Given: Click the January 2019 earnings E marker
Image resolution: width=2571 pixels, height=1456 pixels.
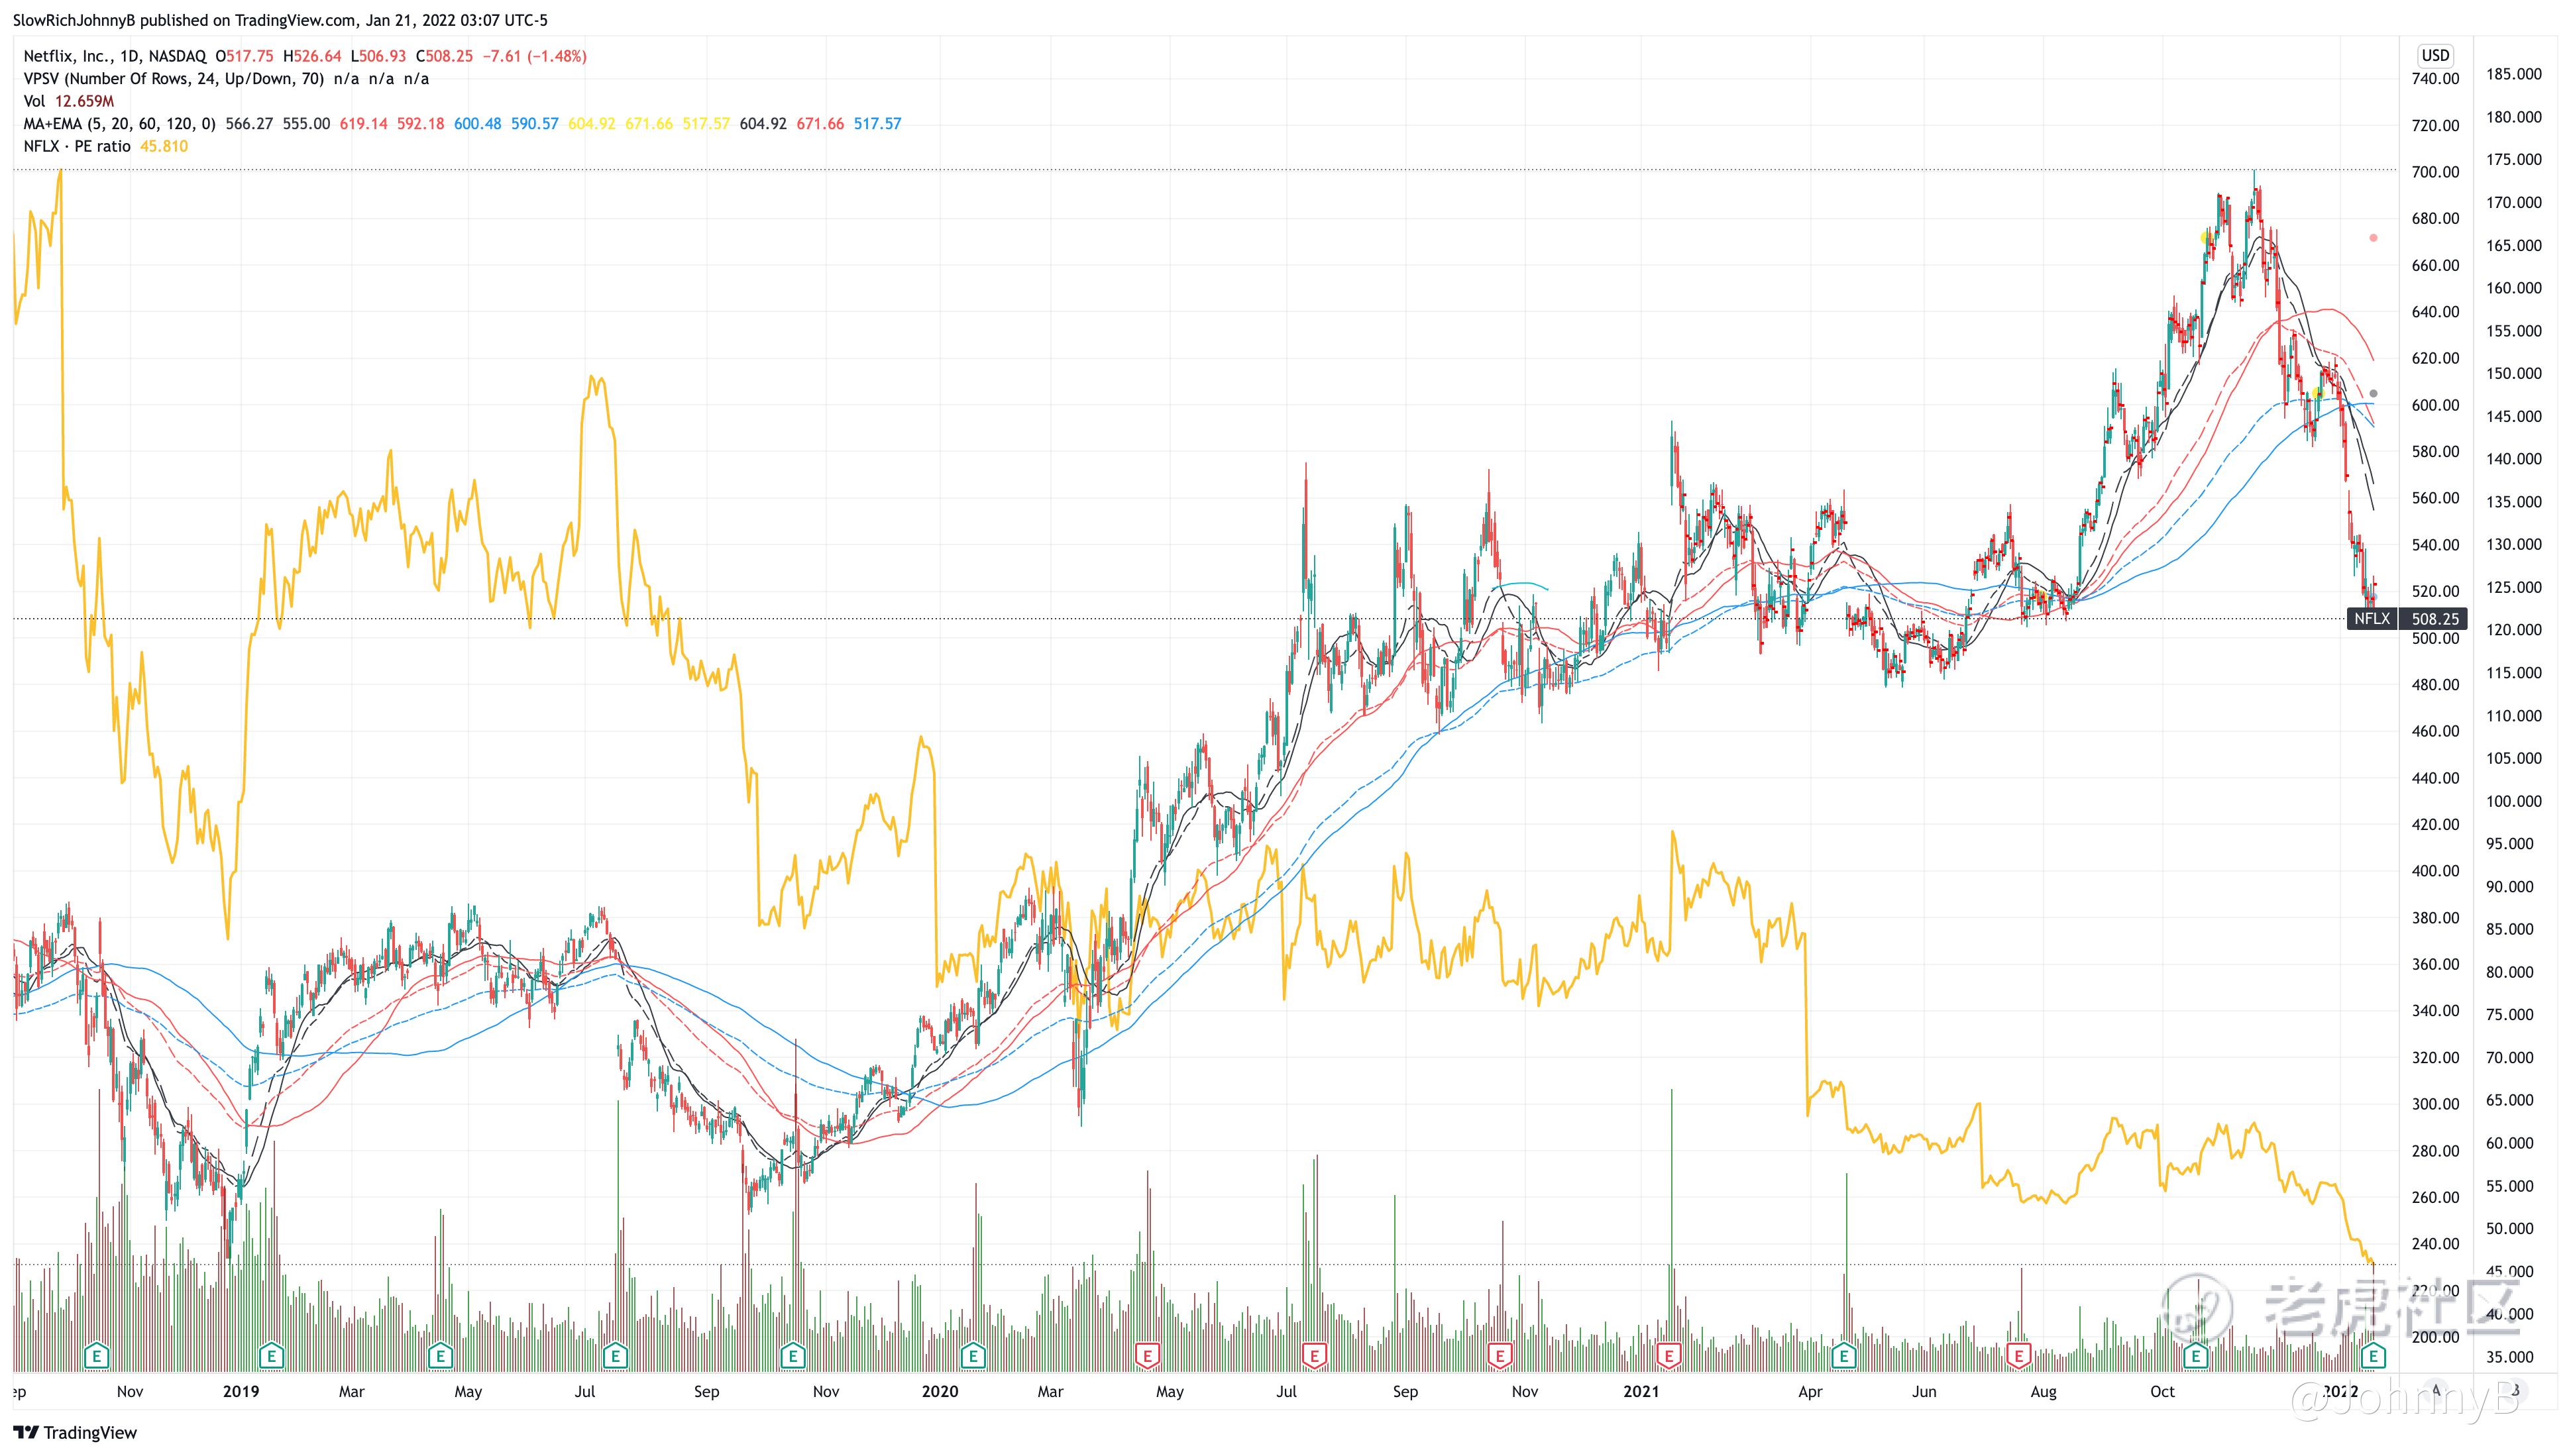Looking at the screenshot, I should [272, 1356].
